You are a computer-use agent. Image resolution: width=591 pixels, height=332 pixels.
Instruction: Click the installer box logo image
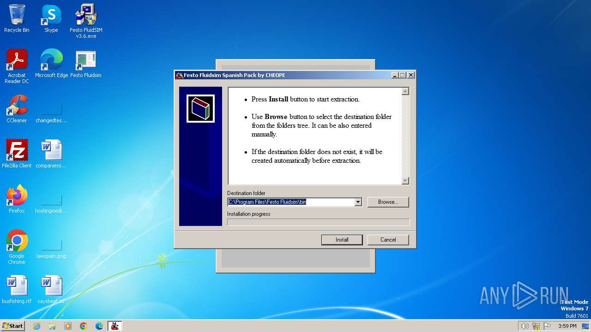(200, 109)
